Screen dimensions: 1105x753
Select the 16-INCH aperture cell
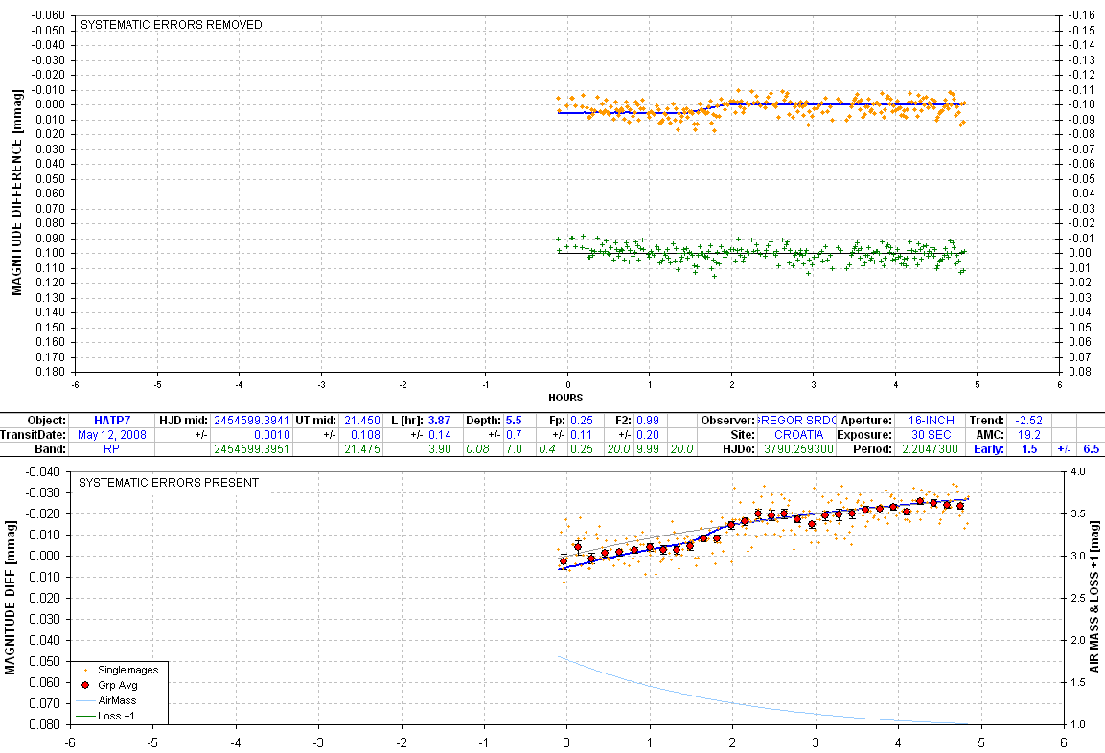click(924, 421)
